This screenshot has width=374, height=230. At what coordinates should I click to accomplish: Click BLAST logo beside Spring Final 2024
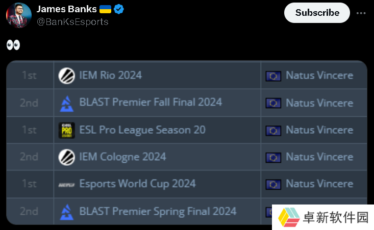point(67,212)
